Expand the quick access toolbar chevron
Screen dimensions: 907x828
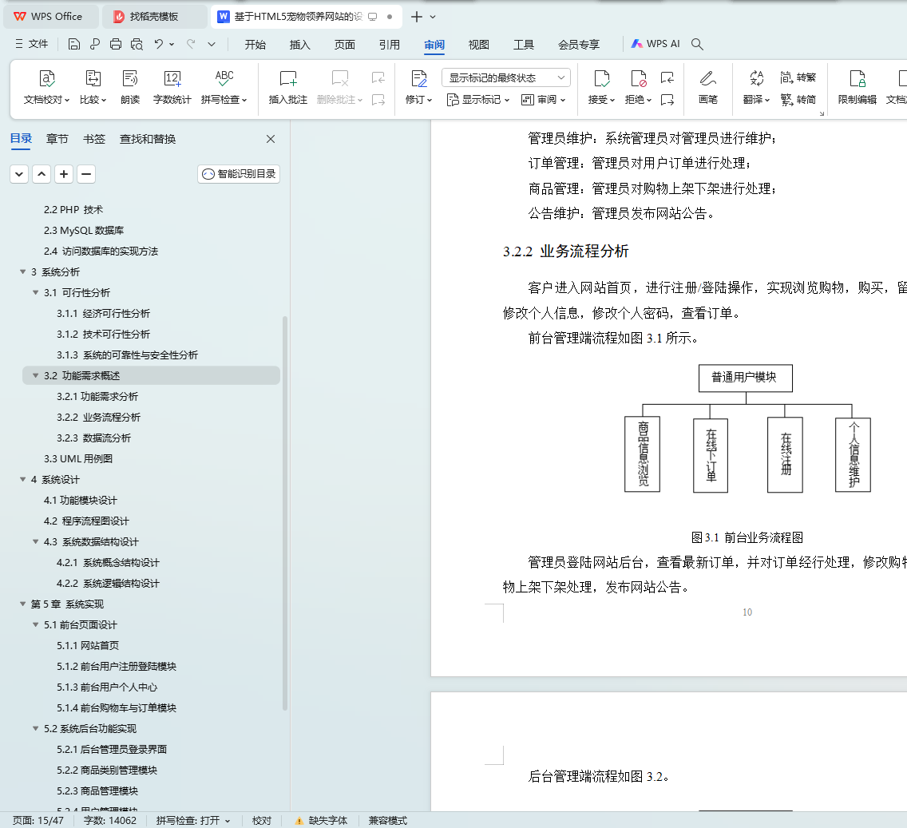212,44
